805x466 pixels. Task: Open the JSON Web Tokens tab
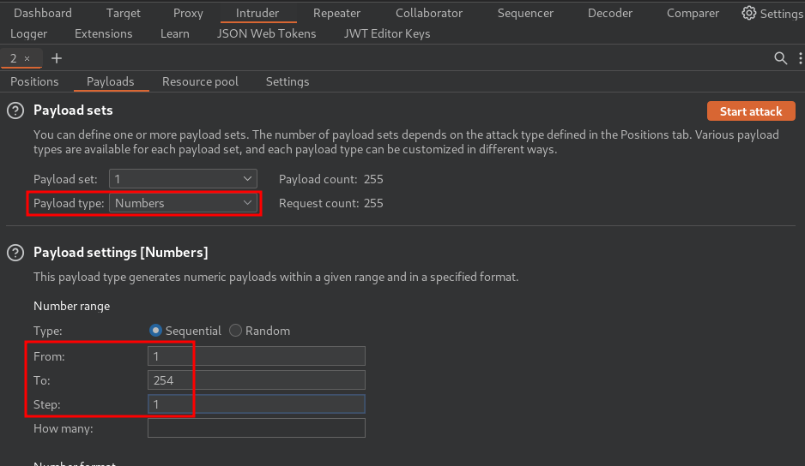pos(266,33)
